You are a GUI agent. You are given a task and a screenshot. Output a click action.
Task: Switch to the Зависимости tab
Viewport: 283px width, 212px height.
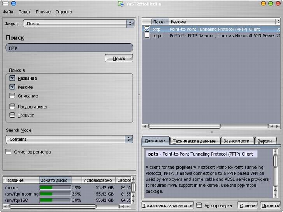[x=237, y=141]
